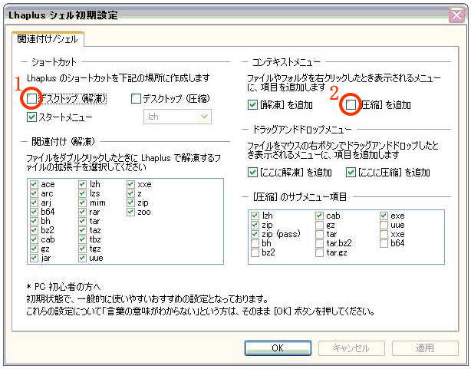Uncheck zip (pass) in the submenu items
471x369 pixels.
[255, 234]
